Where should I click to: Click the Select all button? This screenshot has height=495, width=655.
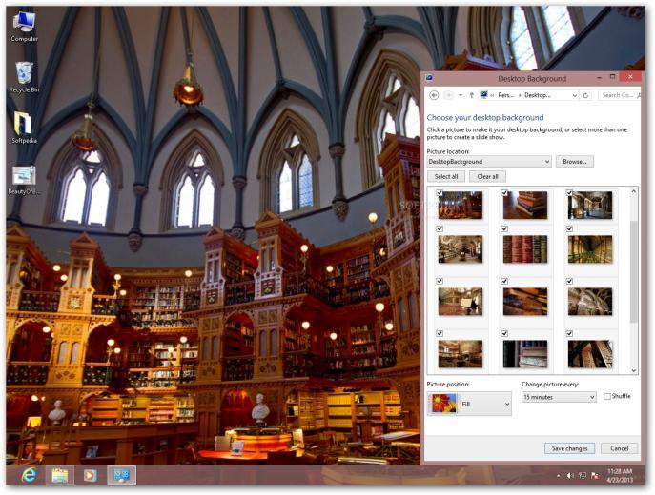[x=445, y=177]
